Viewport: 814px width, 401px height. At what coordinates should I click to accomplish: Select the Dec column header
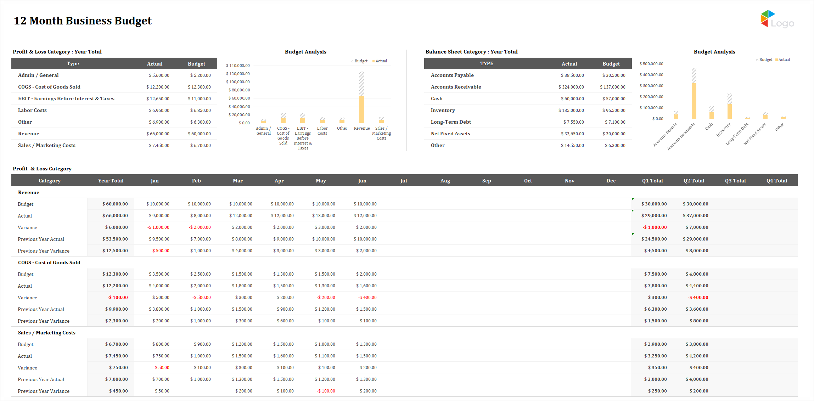611,181
